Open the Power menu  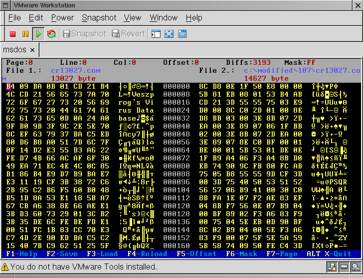[62, 18]
